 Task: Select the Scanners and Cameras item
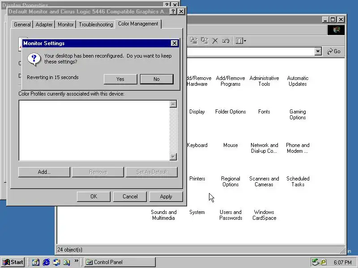(264, 181)
